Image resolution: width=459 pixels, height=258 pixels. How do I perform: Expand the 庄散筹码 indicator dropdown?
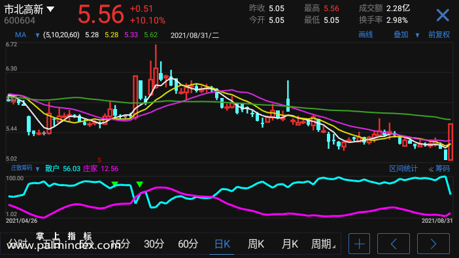click(x=37, y=169)
